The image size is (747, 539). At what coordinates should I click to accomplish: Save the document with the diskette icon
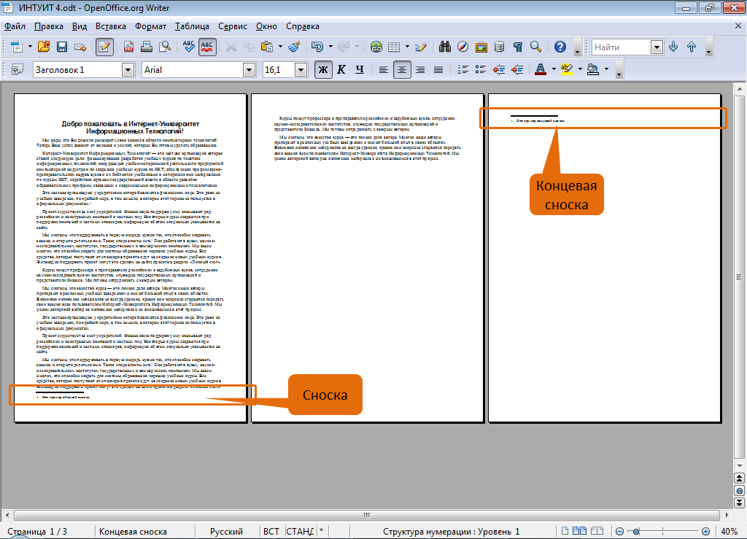click(62, 47)
